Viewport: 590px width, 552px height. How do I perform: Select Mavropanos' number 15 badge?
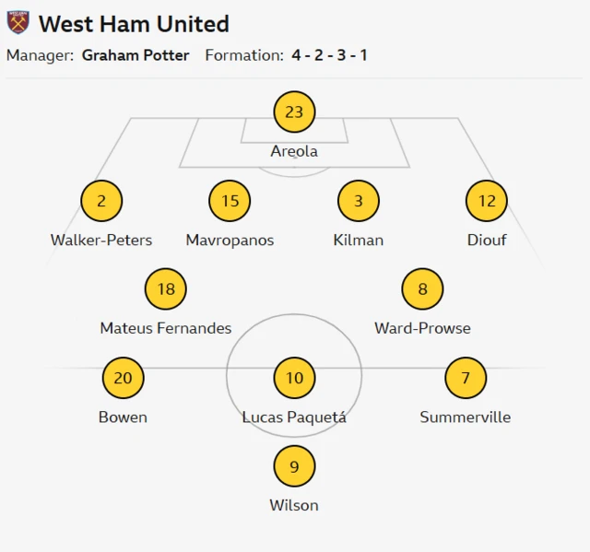click(x=230, y=201)
